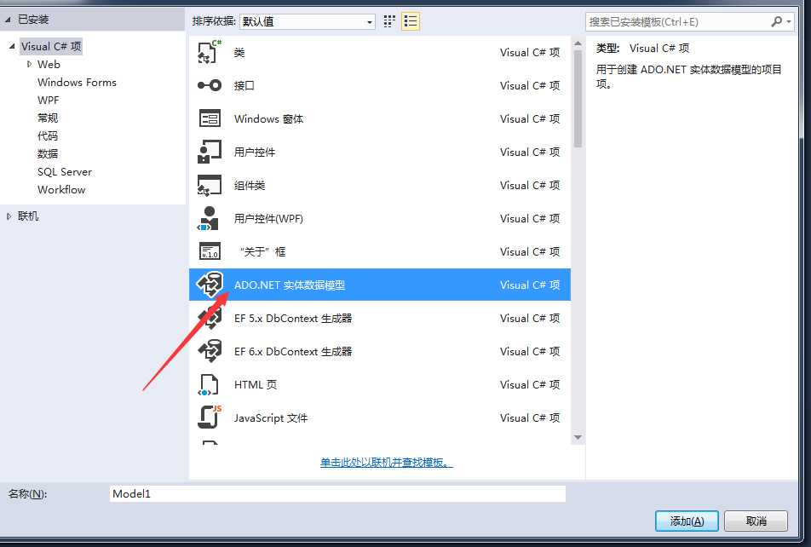Screen dimensions: 811x547
Task: Select the 常规 general category
Action: [48, 118]
